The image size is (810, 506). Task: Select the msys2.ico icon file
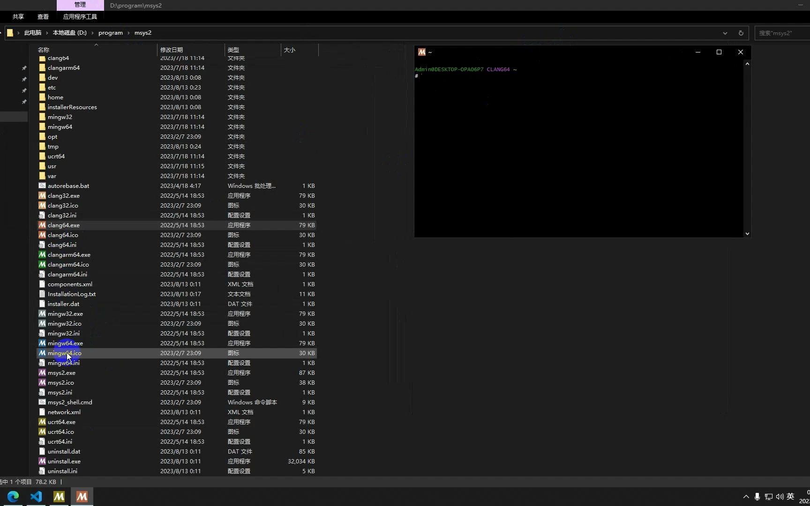coord(42,383)
